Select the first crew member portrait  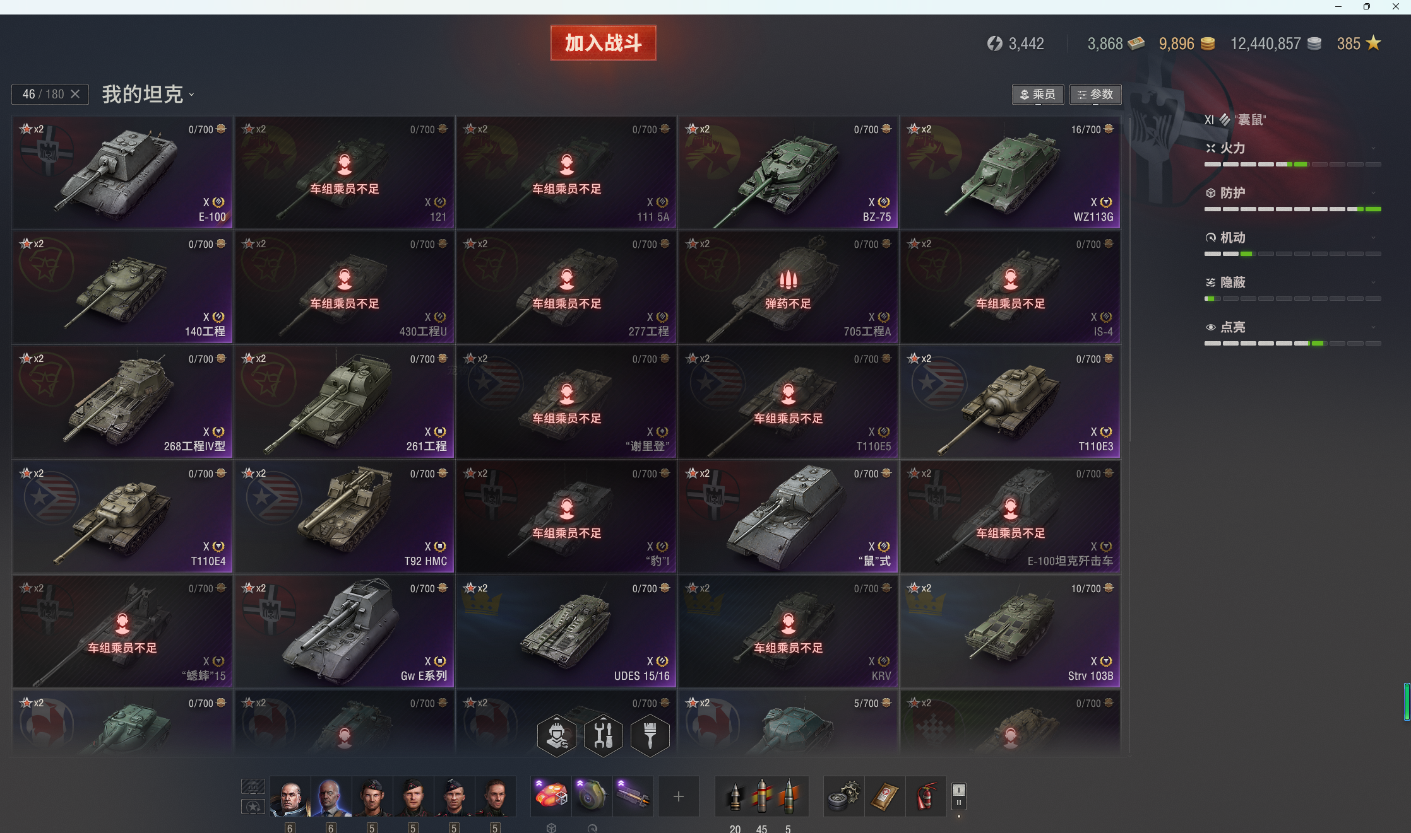pyautogui.click(x=290, y=796)
